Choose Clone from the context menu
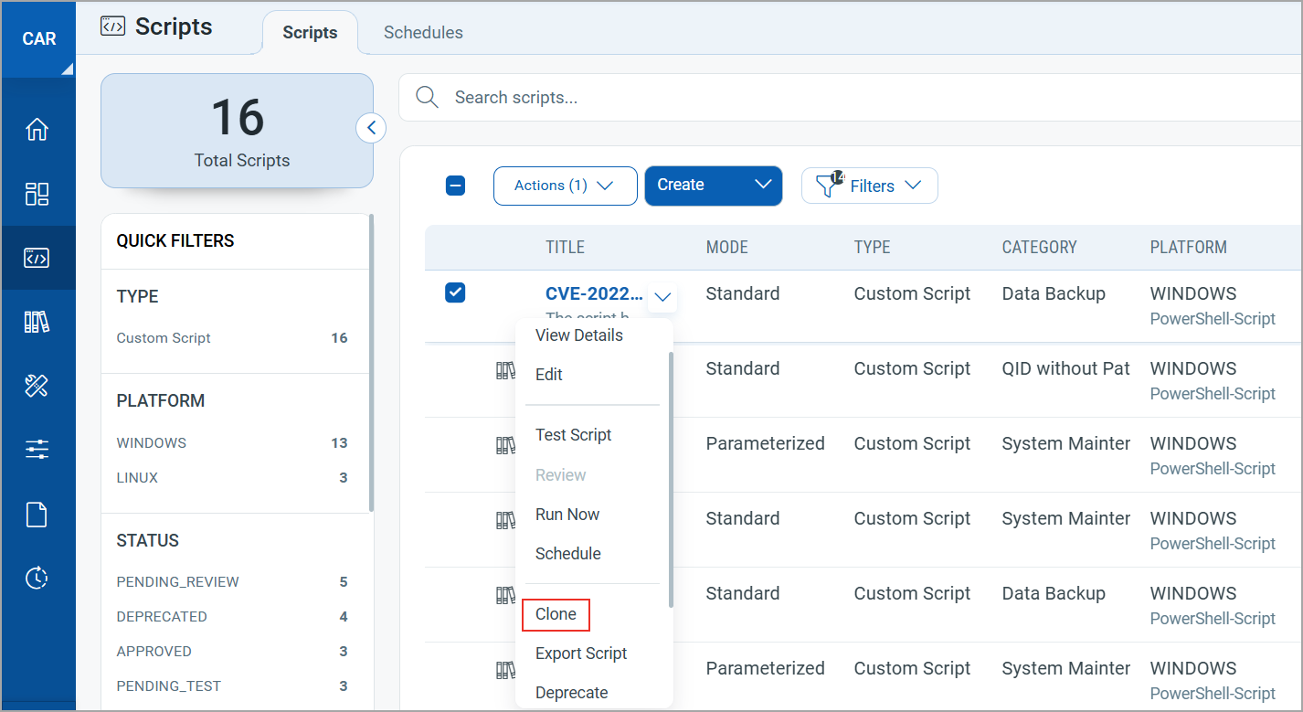Viewport: 1303px width, 712px height. click(556, 614)
